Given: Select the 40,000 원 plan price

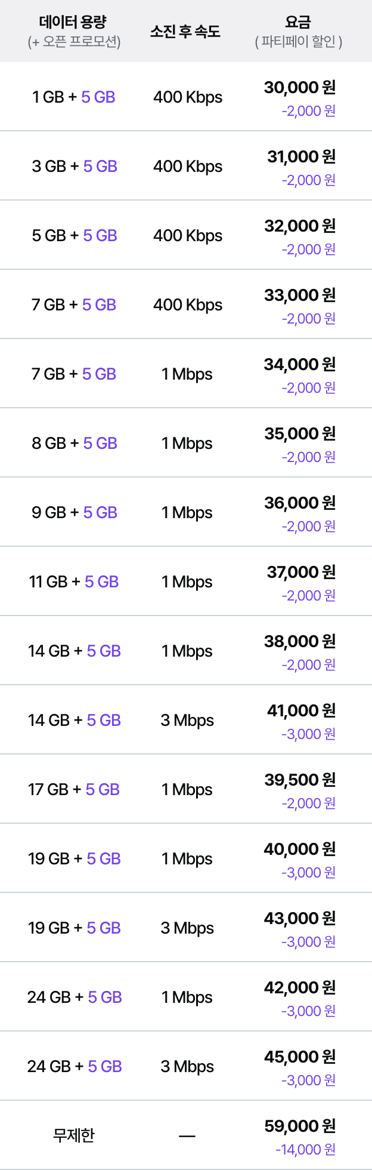Looking at the screenshot, I should coord(300,849).
